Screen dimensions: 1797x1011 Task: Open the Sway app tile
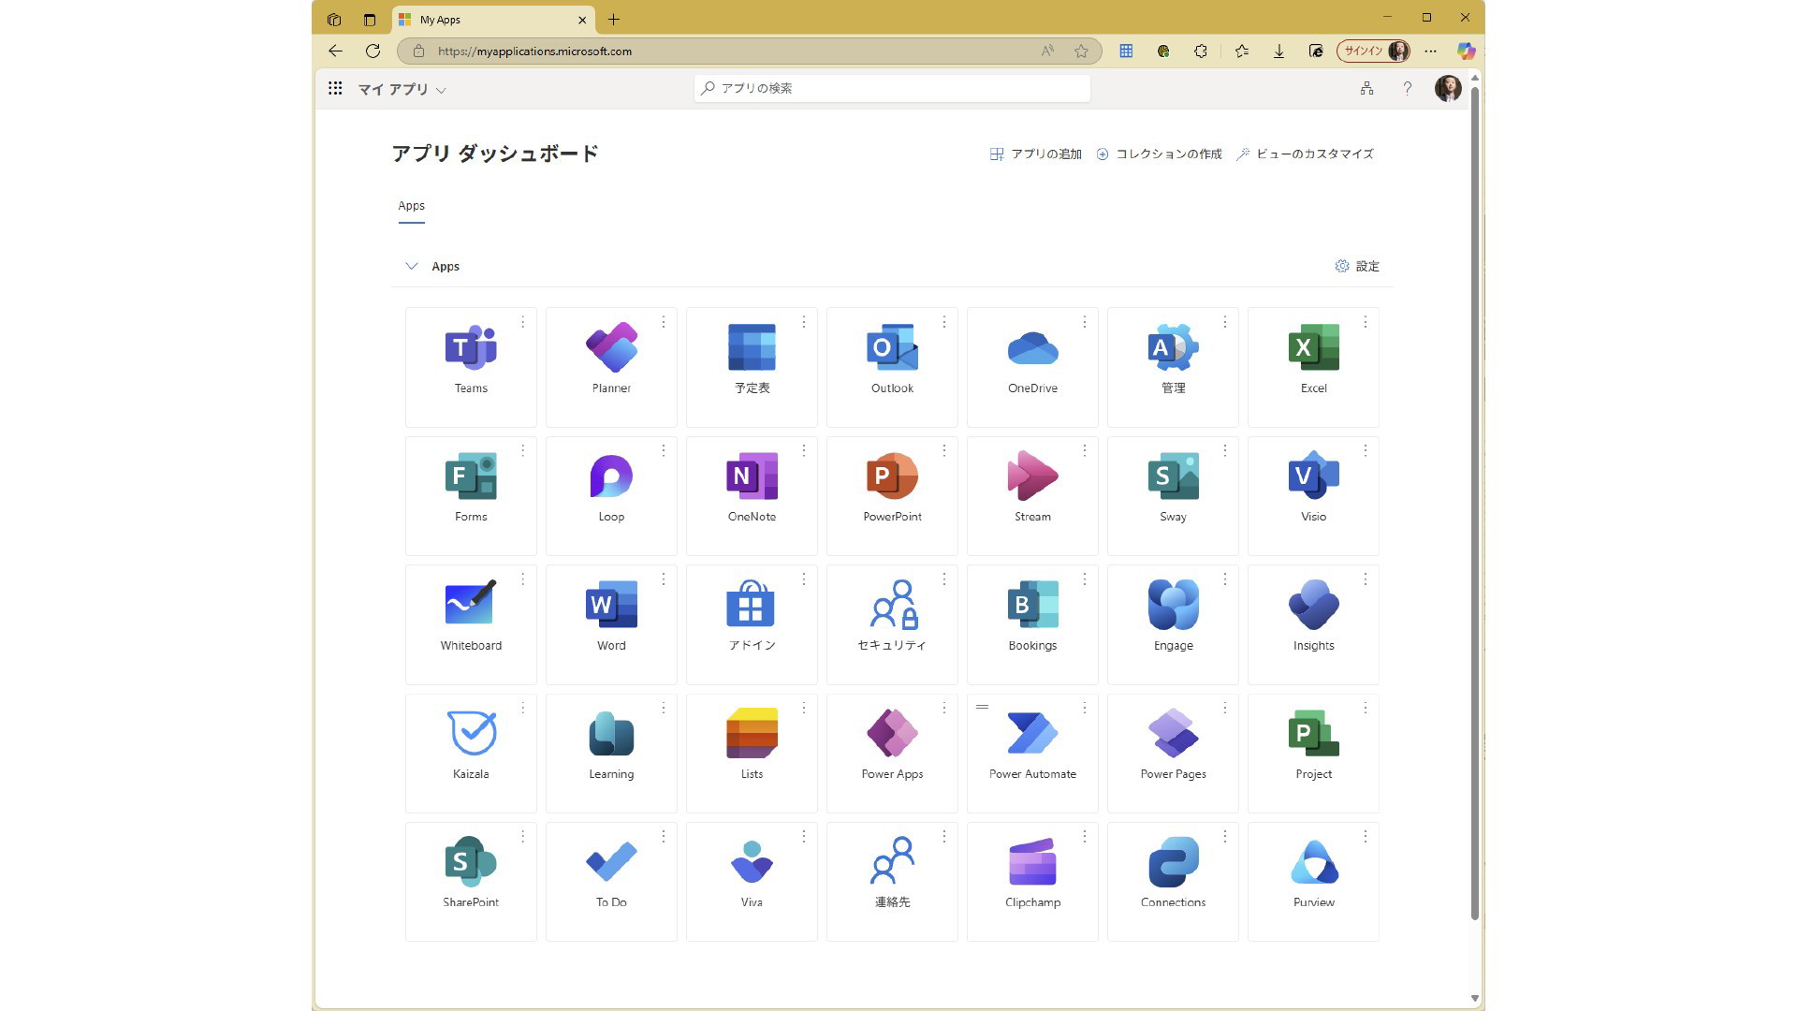tap(1173, 496)
